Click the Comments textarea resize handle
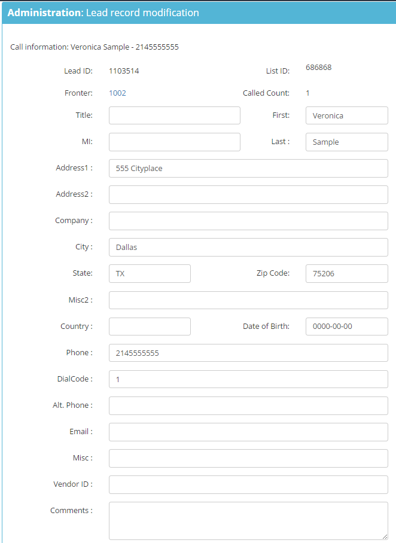 tap(385, 537)
